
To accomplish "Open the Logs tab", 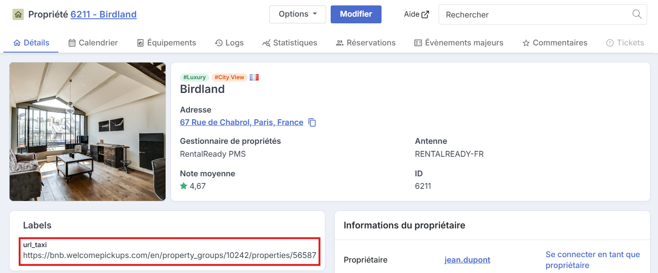I will coord(229,43).
